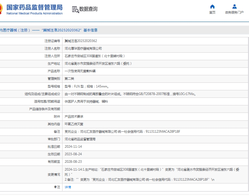Open the 详情 details link
The image size is (249, 196).
coord(68,187)
